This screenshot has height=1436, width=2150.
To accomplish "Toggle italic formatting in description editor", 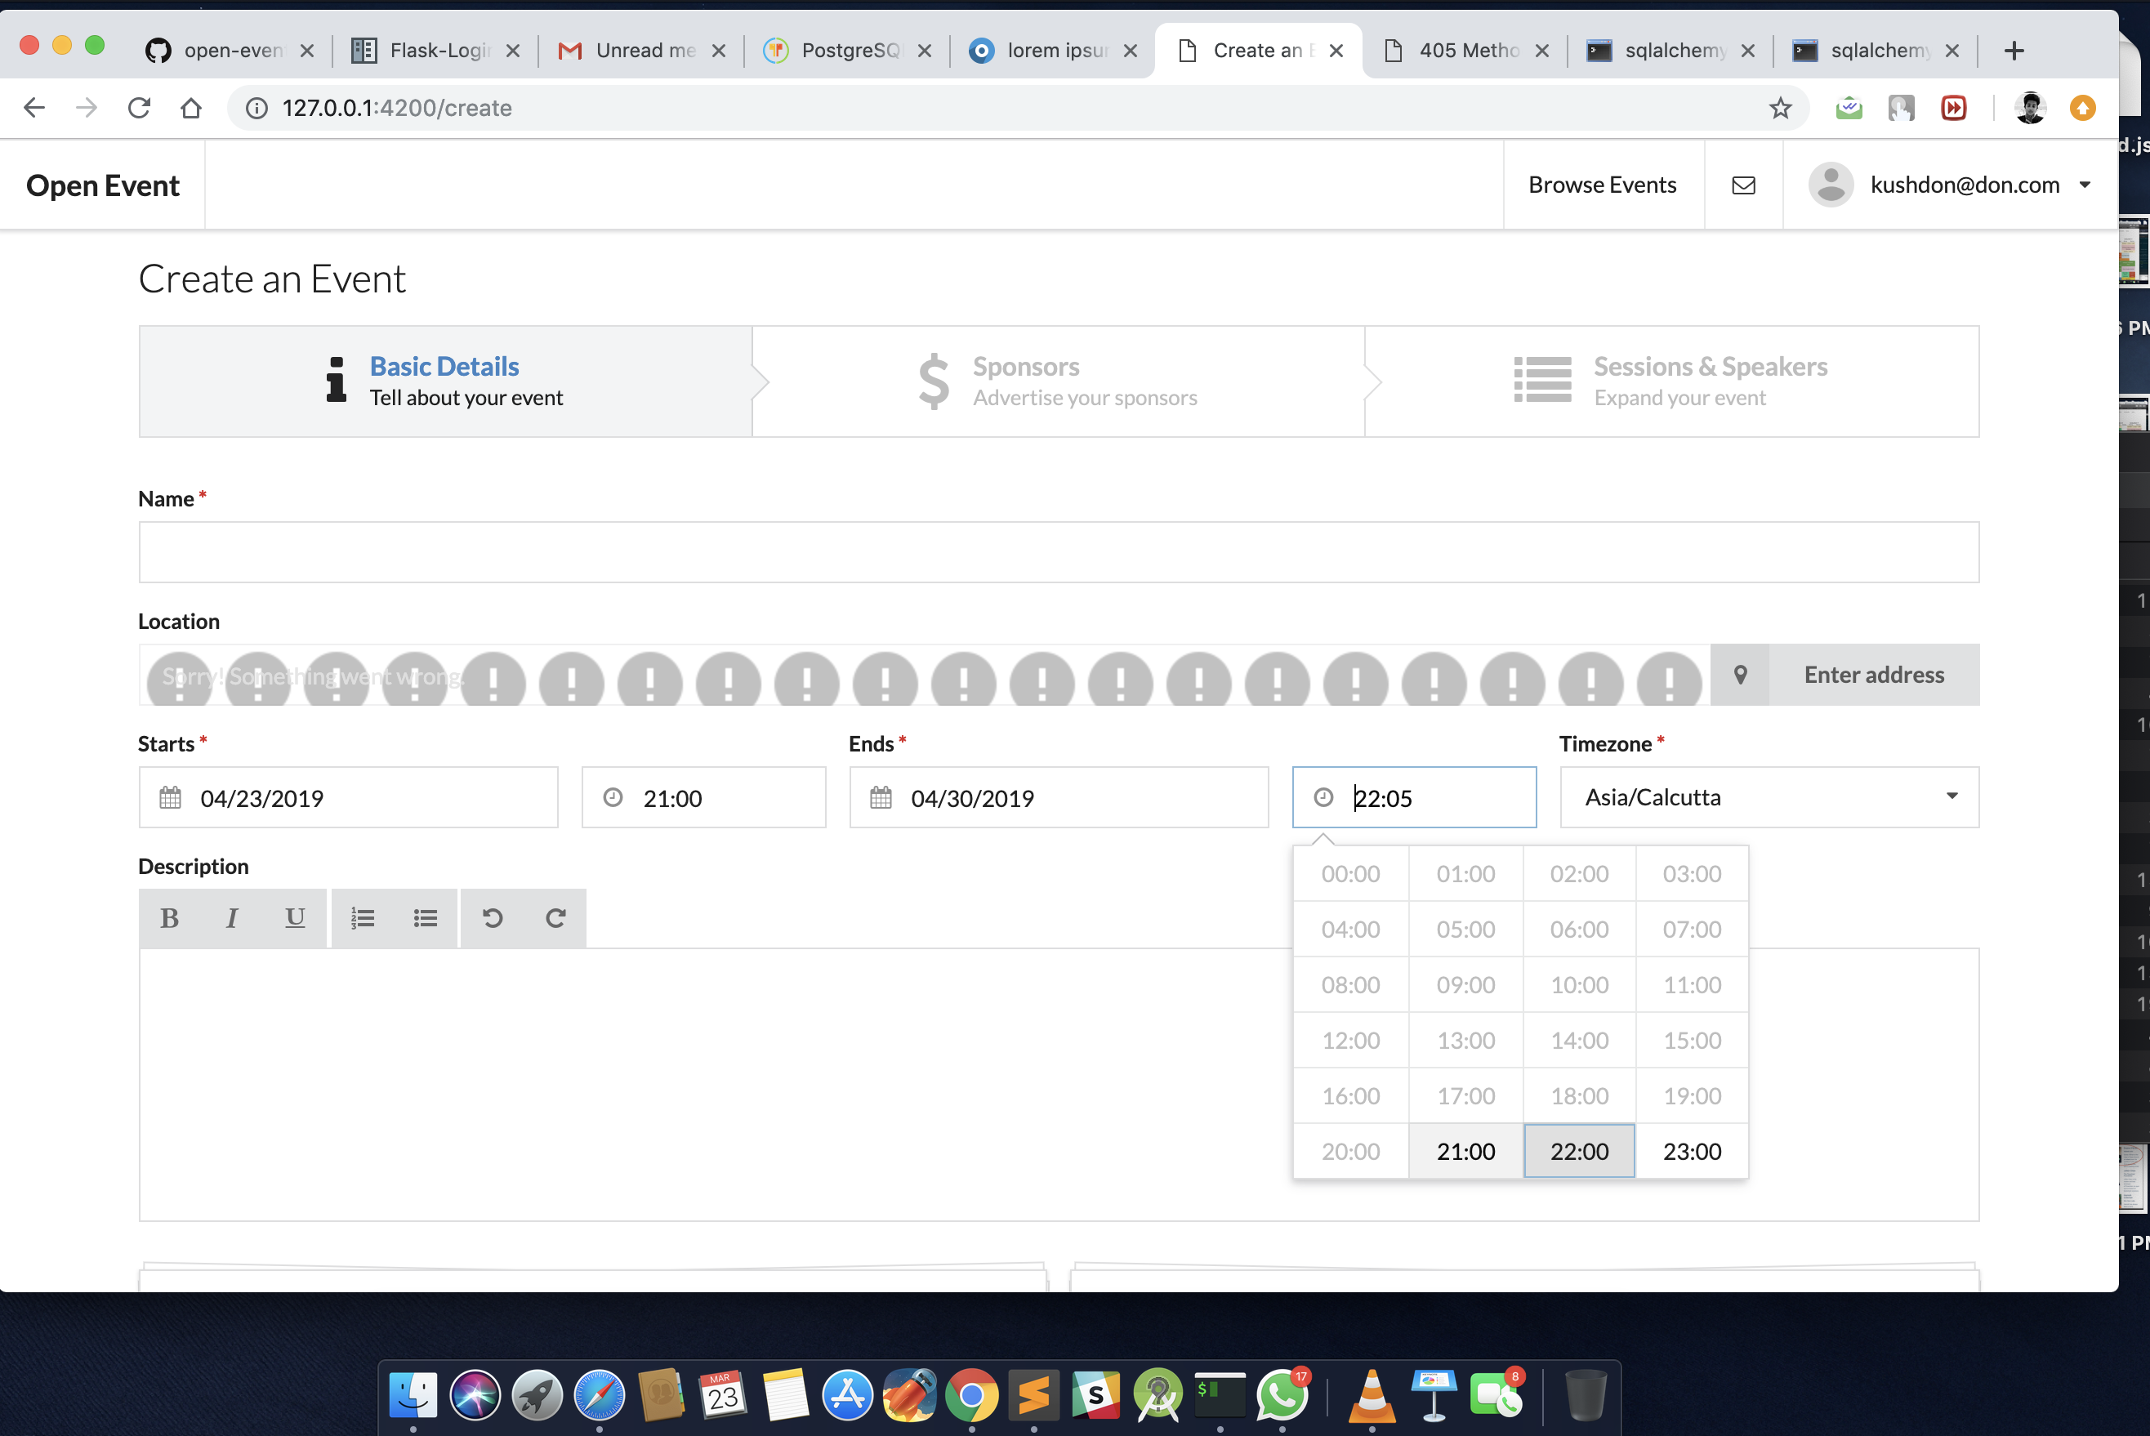I will point(232,917).
